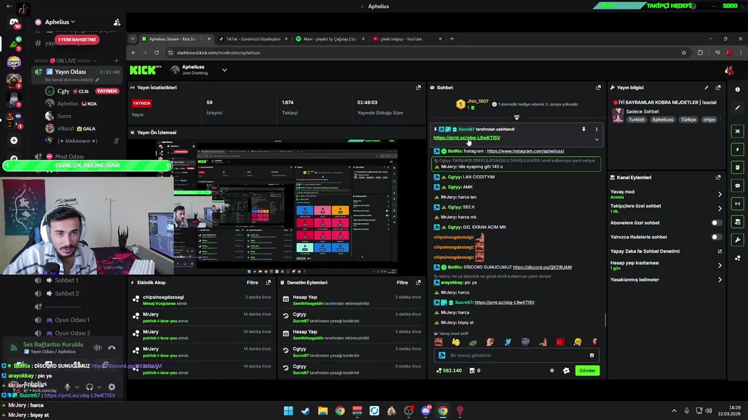Bookmark page with the star icon

pyautogui.click(x=684, y=52)
